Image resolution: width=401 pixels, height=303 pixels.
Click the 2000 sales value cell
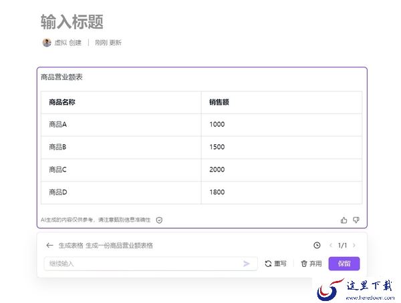[281, 170]
